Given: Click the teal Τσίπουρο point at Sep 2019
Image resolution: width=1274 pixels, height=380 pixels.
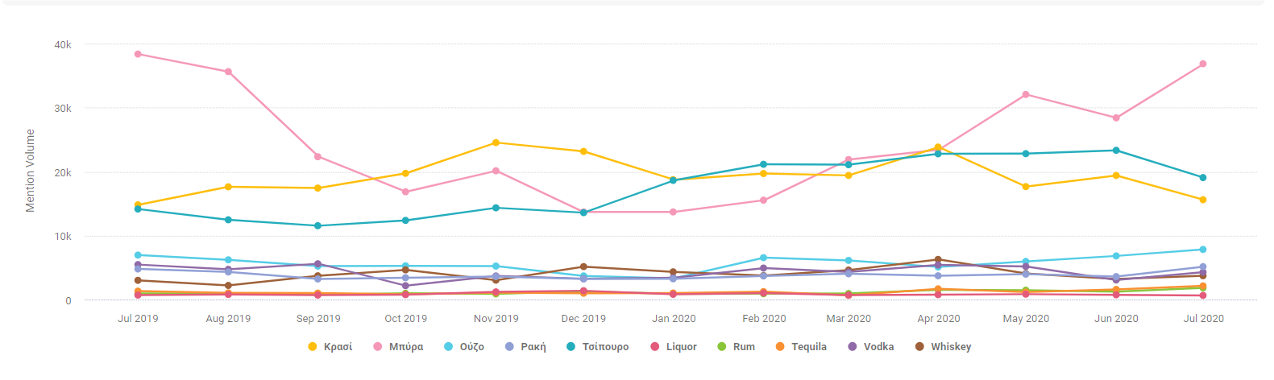Looking at the screenshot, I should click(x=317, y=226).
